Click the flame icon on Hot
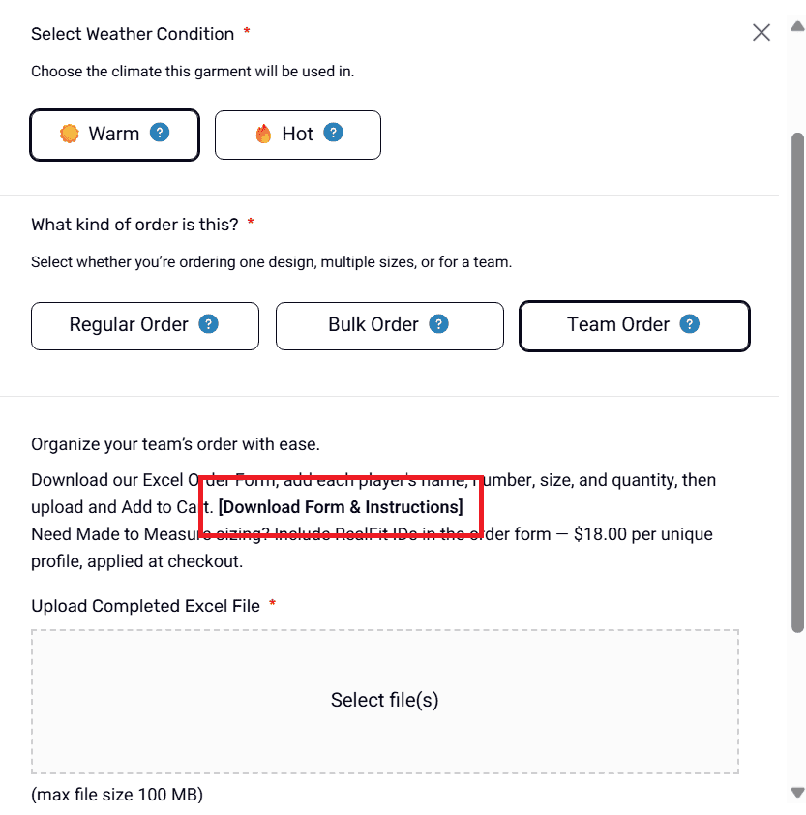Viewport: 806px width, 815px height. pyautogui.click(x=263, y=134)
